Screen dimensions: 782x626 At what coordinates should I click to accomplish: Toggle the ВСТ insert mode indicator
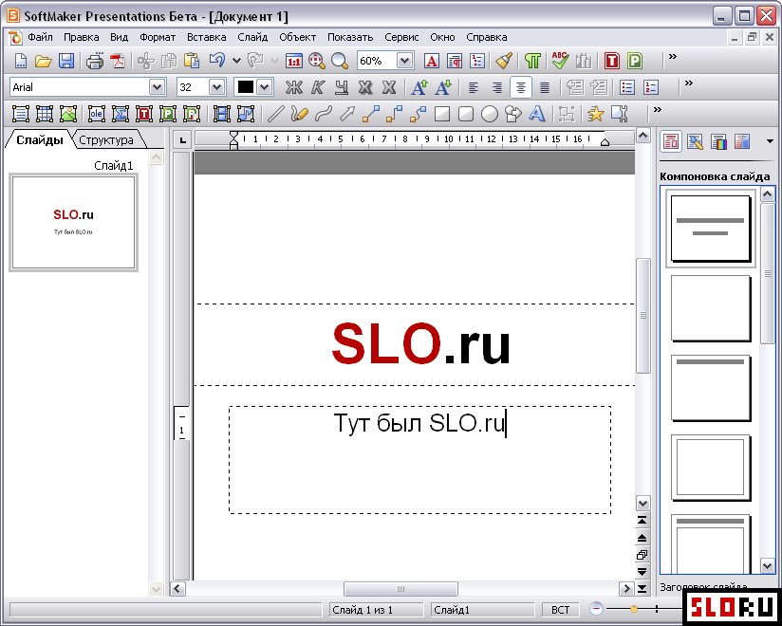coord(561,610)
